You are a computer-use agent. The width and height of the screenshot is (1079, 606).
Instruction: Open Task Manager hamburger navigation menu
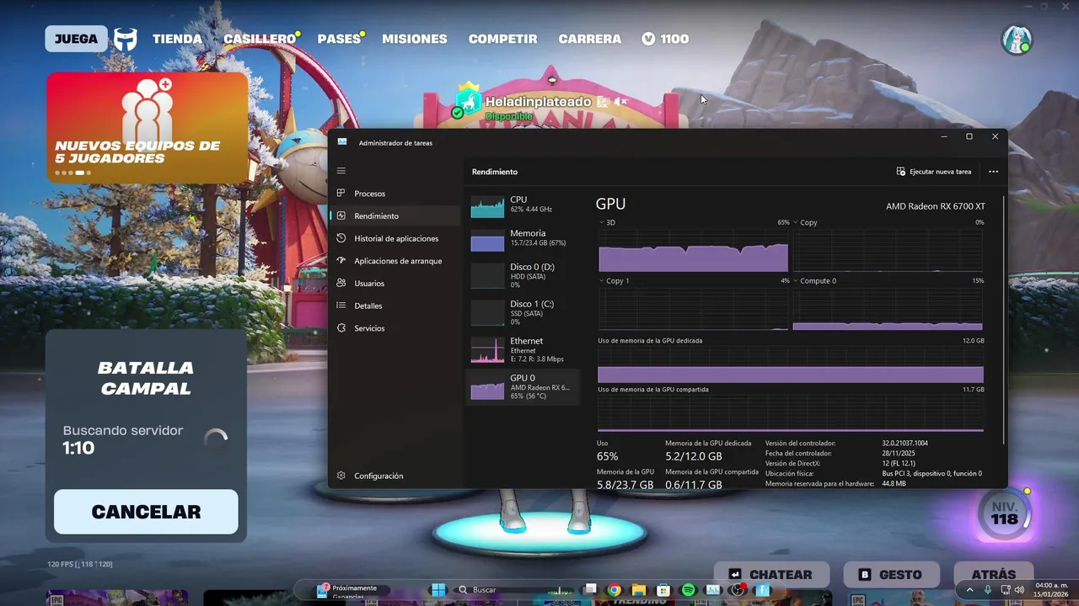pos(341,171)
